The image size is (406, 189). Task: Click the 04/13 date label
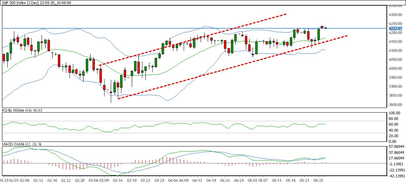(x=197, y=181)
